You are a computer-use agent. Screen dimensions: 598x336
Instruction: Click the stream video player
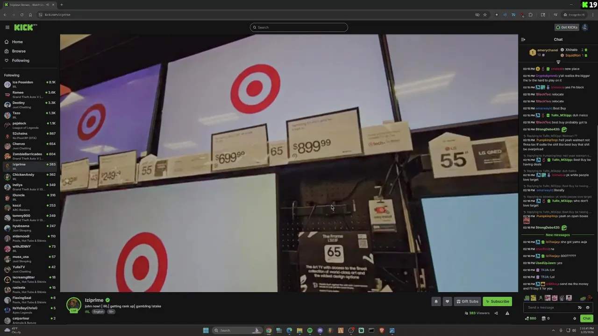click(x=289, y=163)
